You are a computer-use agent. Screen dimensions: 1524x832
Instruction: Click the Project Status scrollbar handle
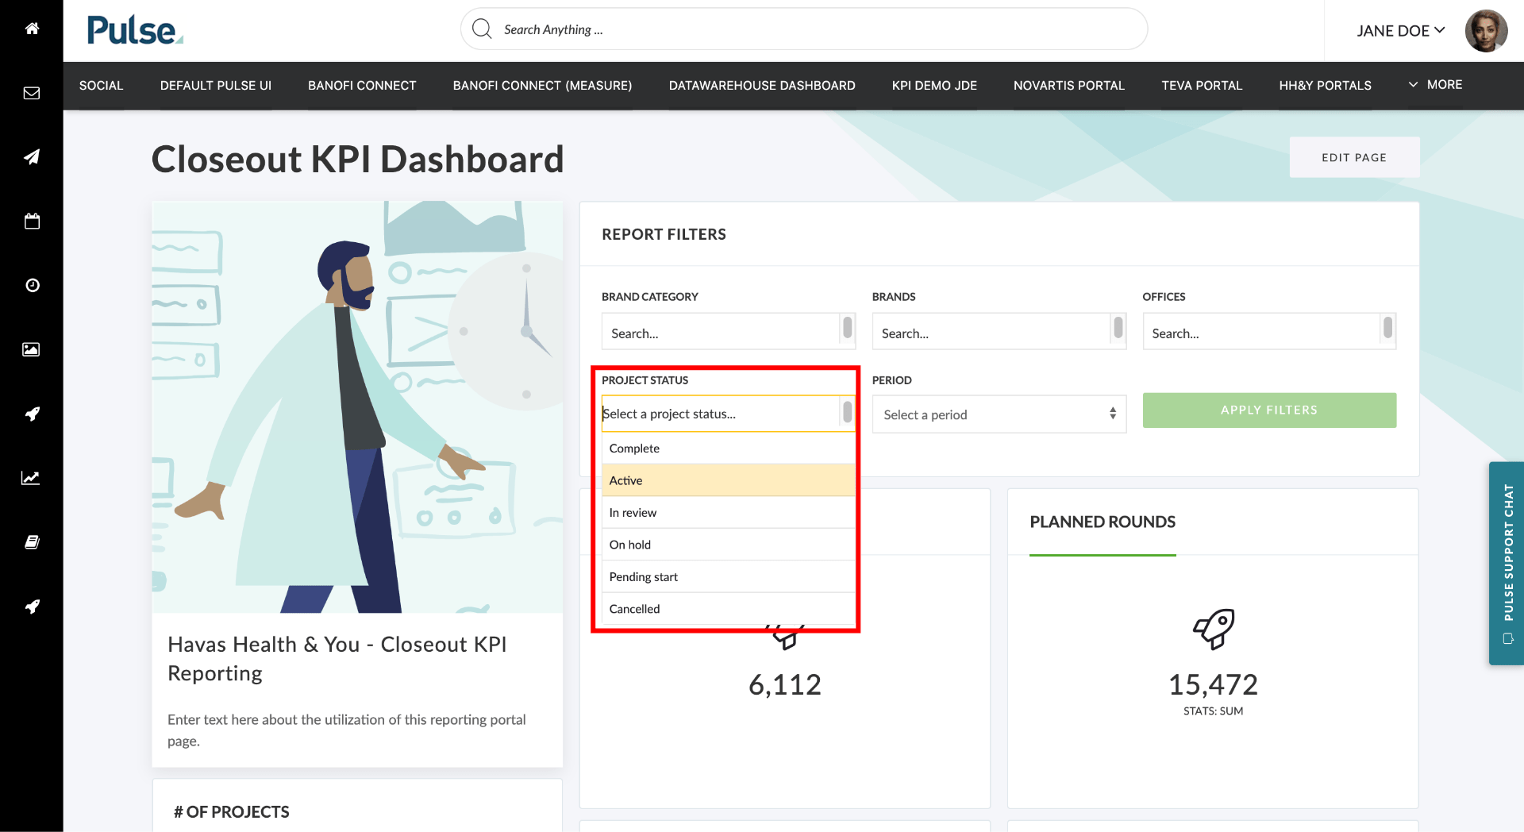[848, 411]
